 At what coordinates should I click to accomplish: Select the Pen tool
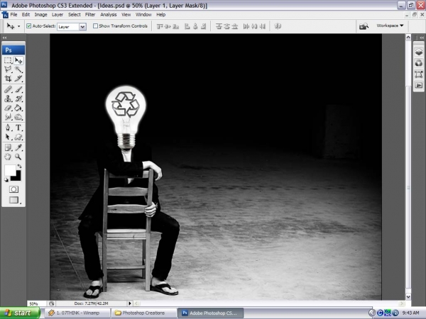[8, 128]
